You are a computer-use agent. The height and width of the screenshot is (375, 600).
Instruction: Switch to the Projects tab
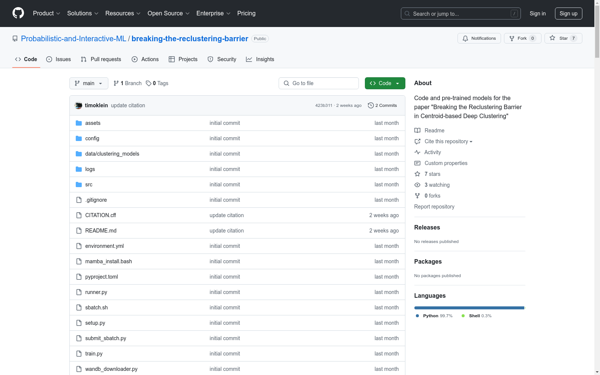click(183, 59)
